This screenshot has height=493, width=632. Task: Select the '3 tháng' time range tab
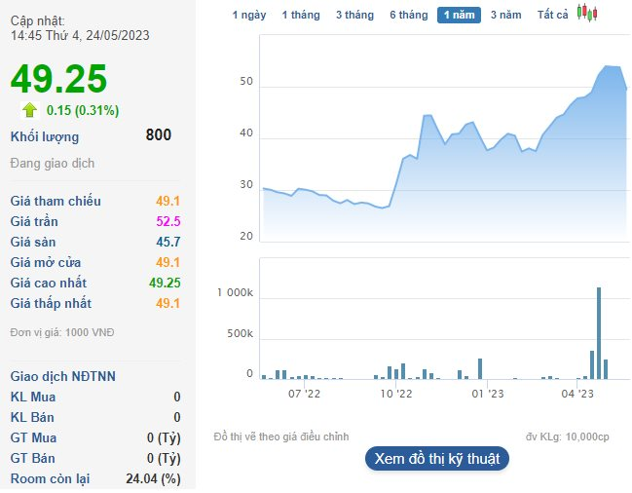[354, 15]
